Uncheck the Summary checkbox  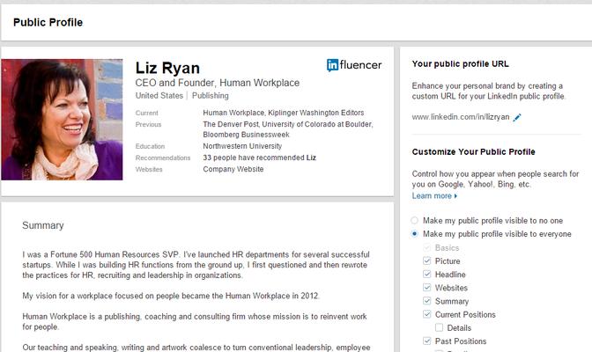(x=427, y=301)
